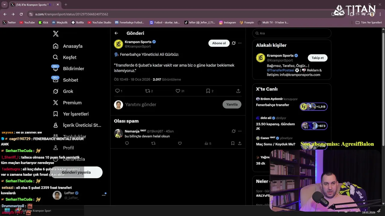Open Bildirimler notifications
385x216 pixels.
coord(68,69)
